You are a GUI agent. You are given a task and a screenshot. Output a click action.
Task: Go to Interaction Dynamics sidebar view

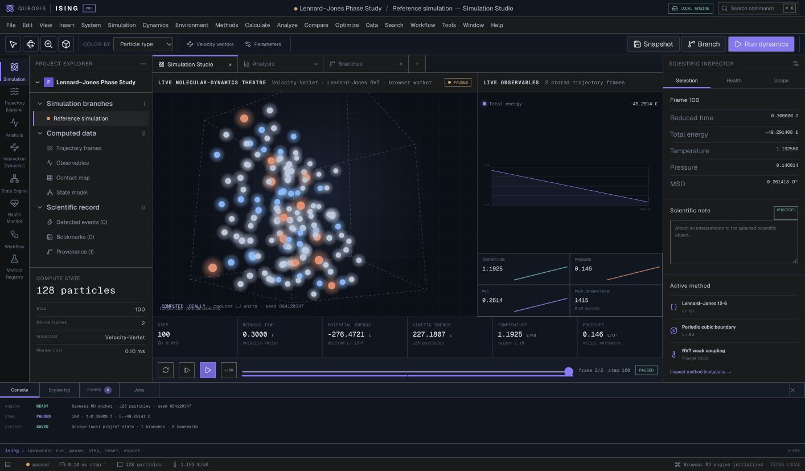coord(14,155)
